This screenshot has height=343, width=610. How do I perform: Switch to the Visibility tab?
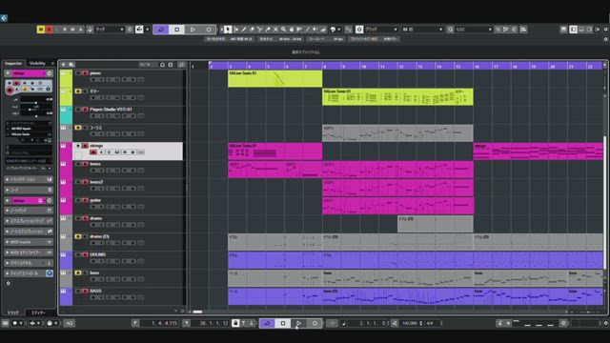(x=37, y=64)
